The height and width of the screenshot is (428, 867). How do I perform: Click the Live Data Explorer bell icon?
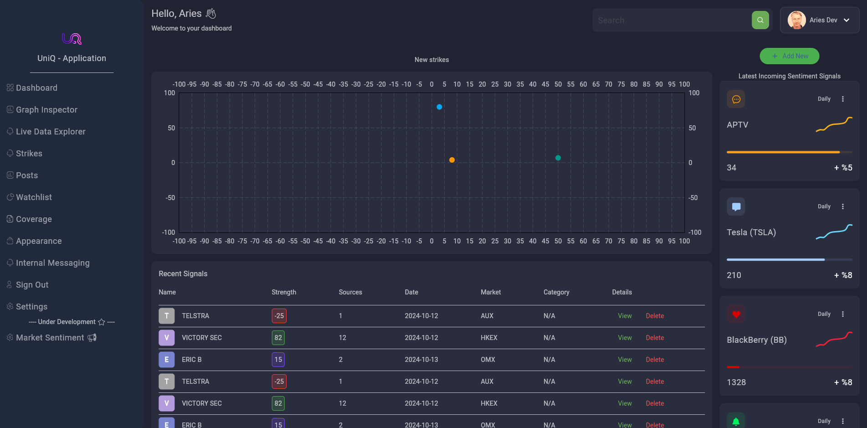[x=10, y=131]
